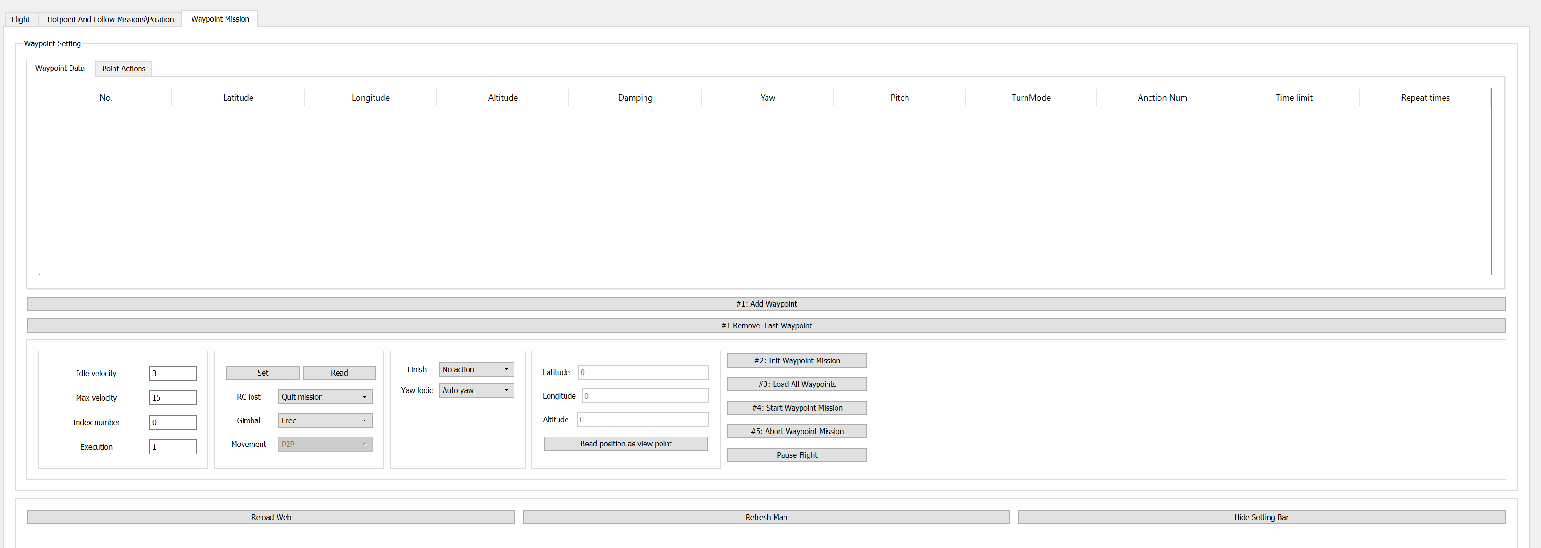Viewport: 1541px width, 548px height.
Task: Click #4: Start Waypoint Mission
Action: pyautogui.click(x=797, y=408)
